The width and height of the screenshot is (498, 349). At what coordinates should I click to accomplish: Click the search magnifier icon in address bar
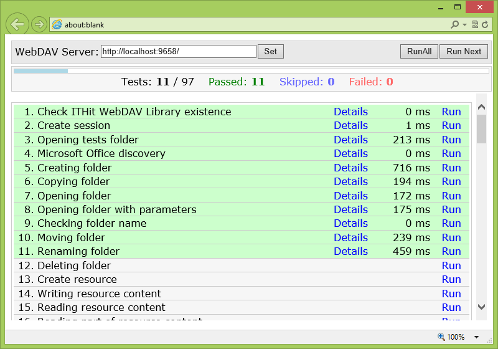(x=455, y=24)
